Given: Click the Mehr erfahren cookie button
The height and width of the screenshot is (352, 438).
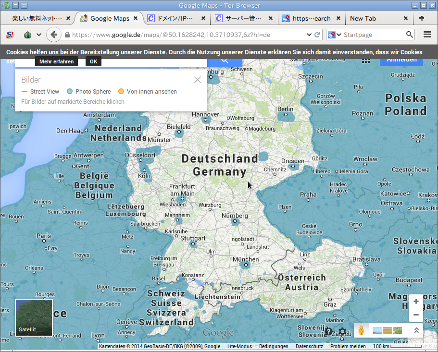Looking at the screenshot, I should coord(56,61).
